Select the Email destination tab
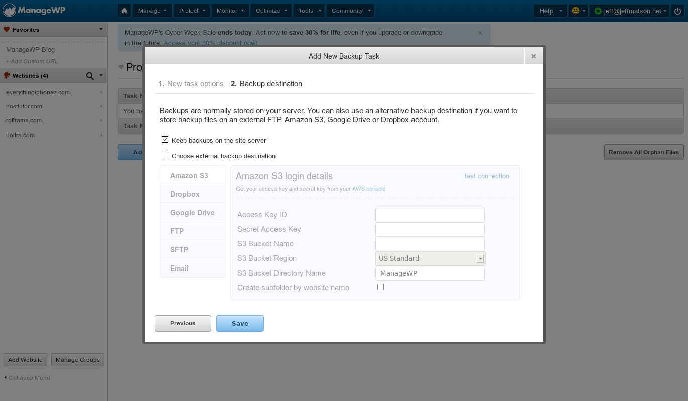Viewport: 688px width, 401px height. (x=193, y=268)
